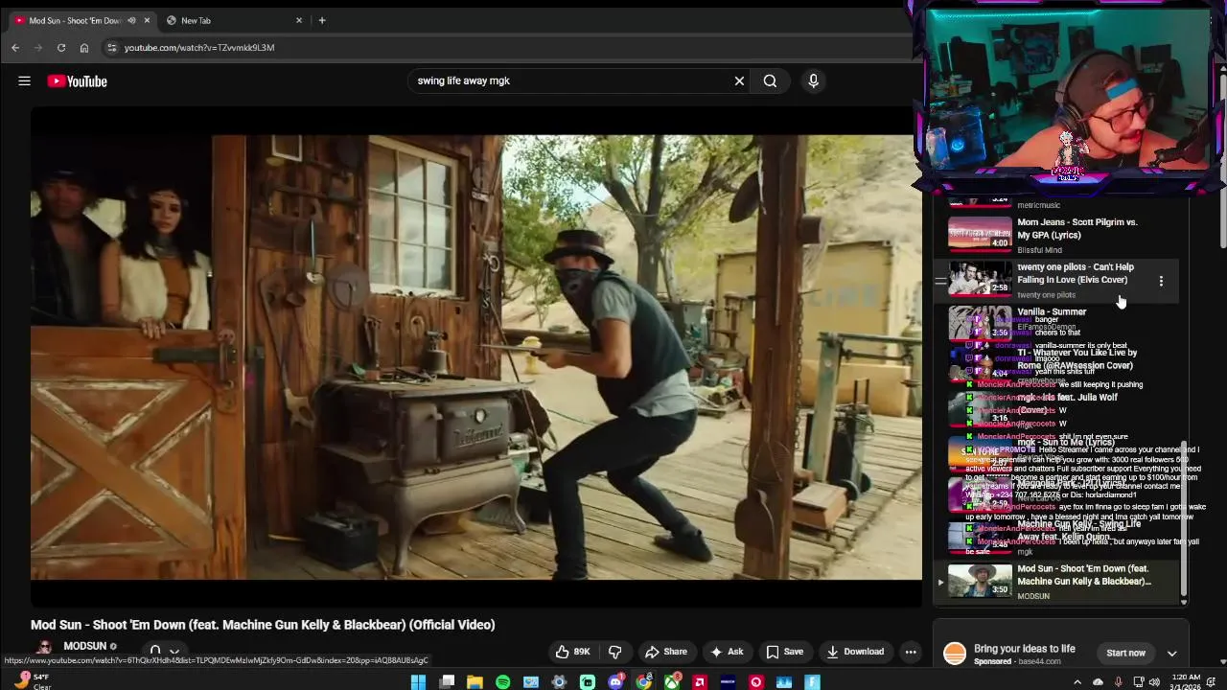Viewport: 1227px width, 690px height.
Task: Open twenty one pilots Can't Help Falling thumbnail
Action: click(980, 279)
